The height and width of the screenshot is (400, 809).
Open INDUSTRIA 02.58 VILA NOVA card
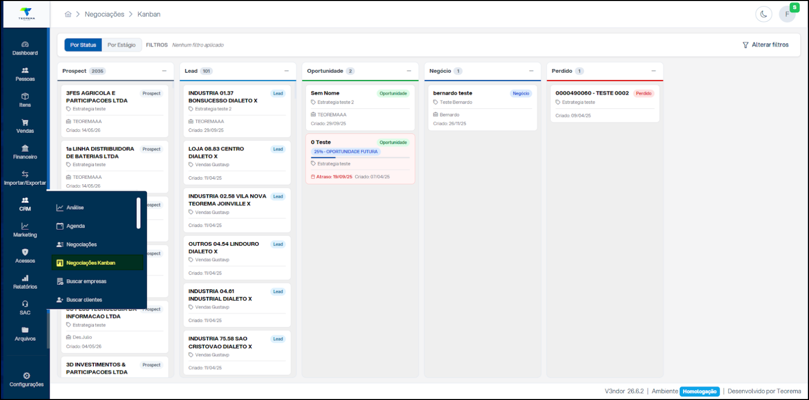click(237, 210)
